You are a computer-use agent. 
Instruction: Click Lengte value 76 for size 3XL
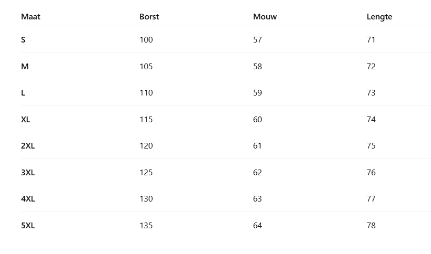371,173
